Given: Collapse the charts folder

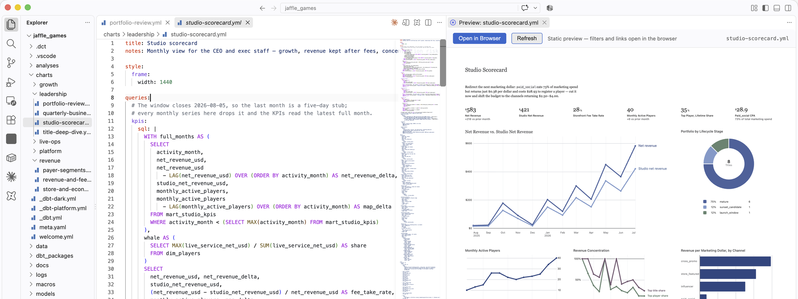Looking at the screenshot, I should click(x=31, y=75).
